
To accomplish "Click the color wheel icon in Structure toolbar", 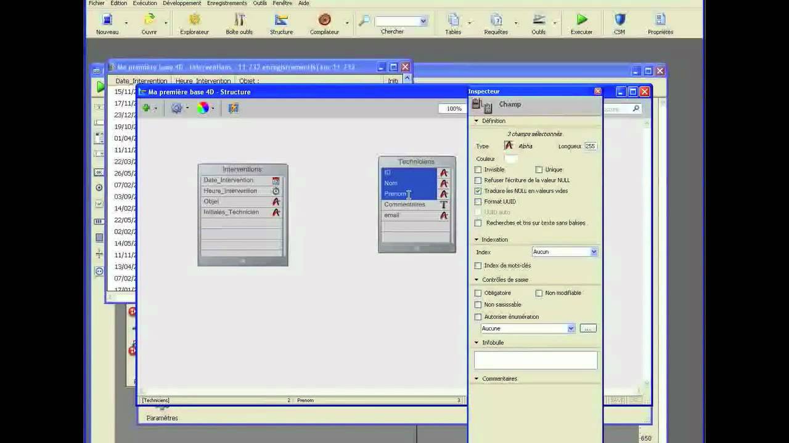I will click(x=203, y=108).
